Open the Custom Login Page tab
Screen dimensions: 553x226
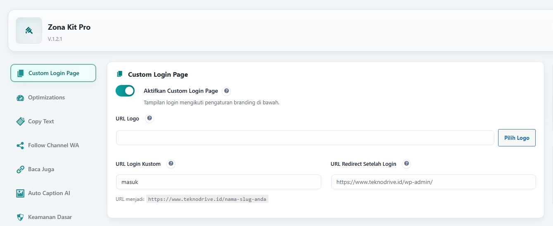[53, 73]
